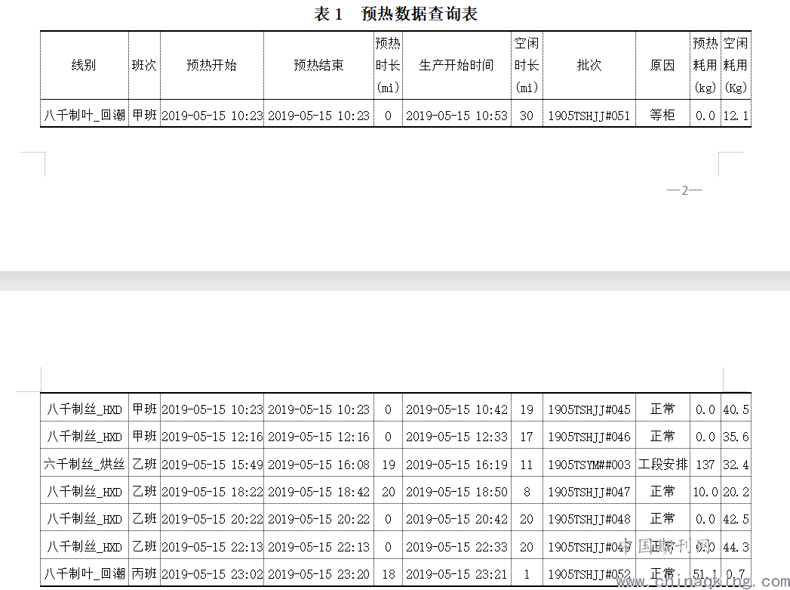This screenshot has height=590, width=790.
Task: Click the preheat start 2019-05-15 23:02 cell
Action: click(x=212, y=574)
